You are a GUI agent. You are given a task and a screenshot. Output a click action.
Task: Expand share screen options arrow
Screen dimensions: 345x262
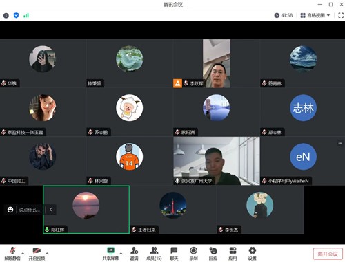[x=121, y=254]
